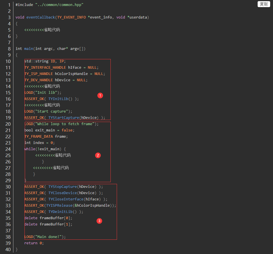Click line number 1
Image resolution: width=273 pixels, height=254 pixels.
click(x=9, y=5)
